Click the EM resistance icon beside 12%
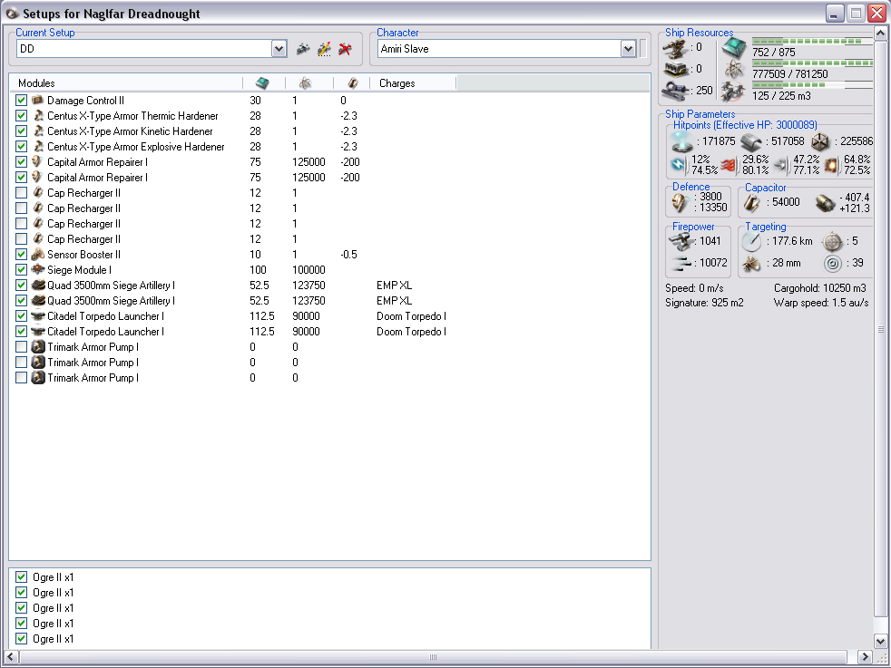The image size is (891, 668). pyautogui.click(x=679, y=165)
